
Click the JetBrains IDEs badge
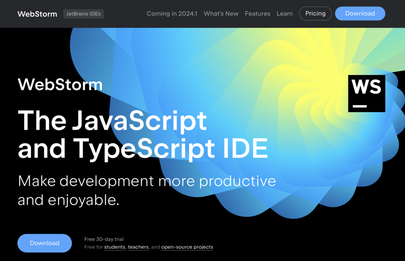pyautogui.click(x=83, y=13)
